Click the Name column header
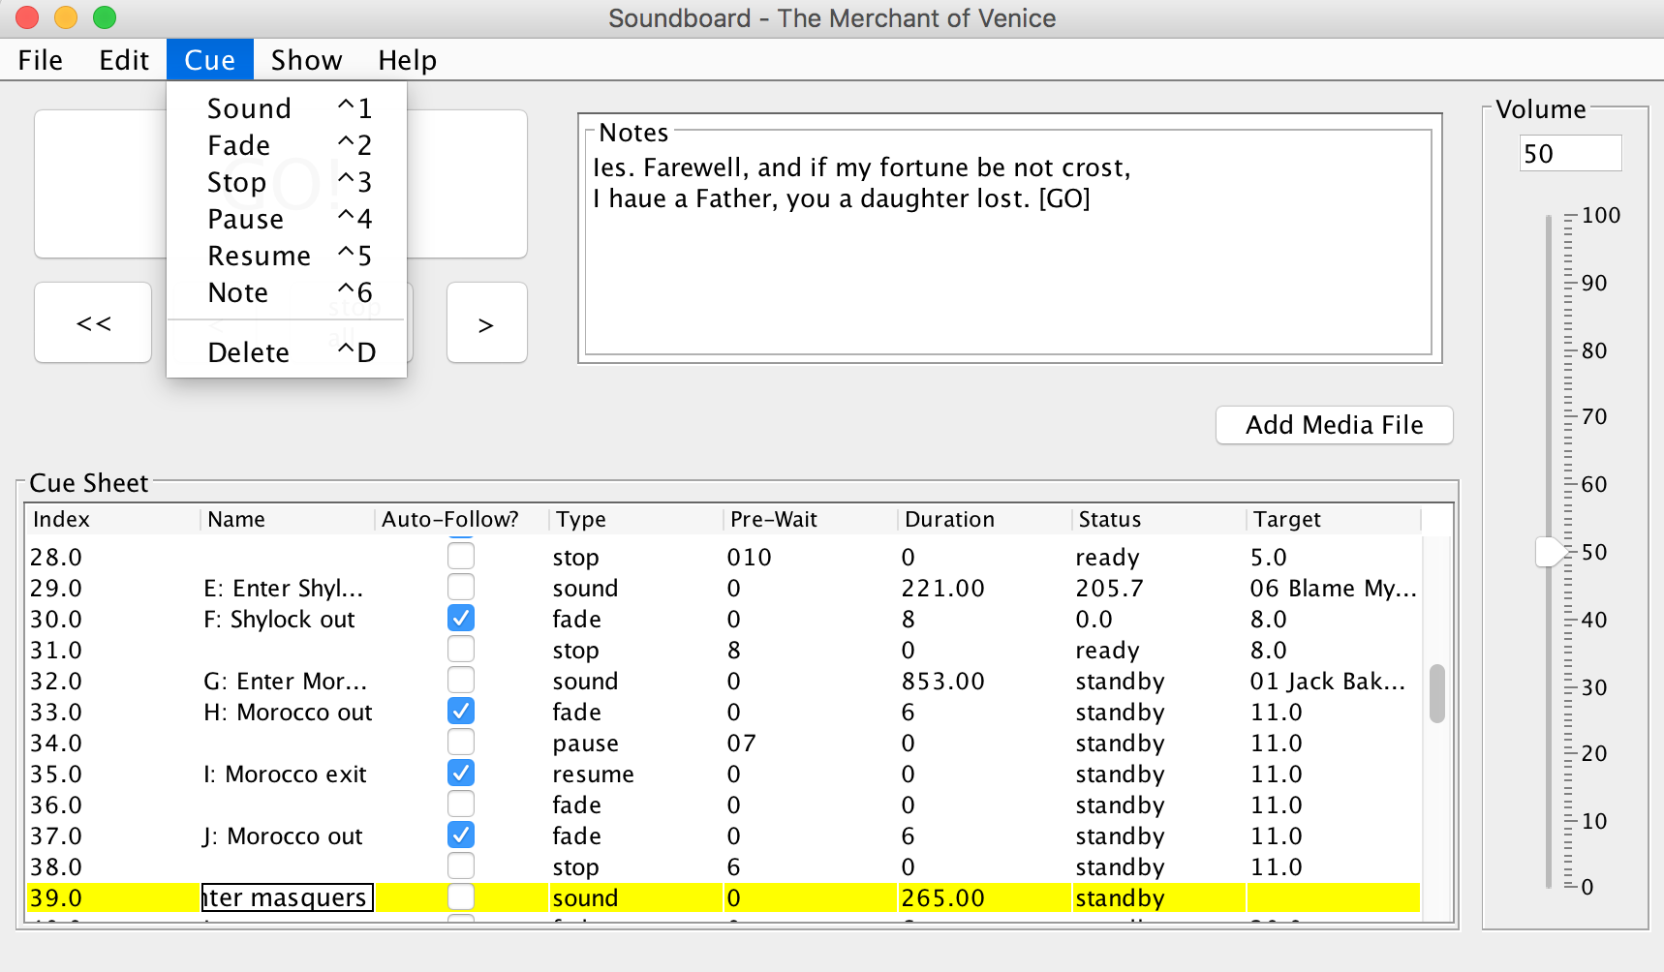The height and width of the screenshot is (972, 1664). pyautogui.click(x=288, y=519)
